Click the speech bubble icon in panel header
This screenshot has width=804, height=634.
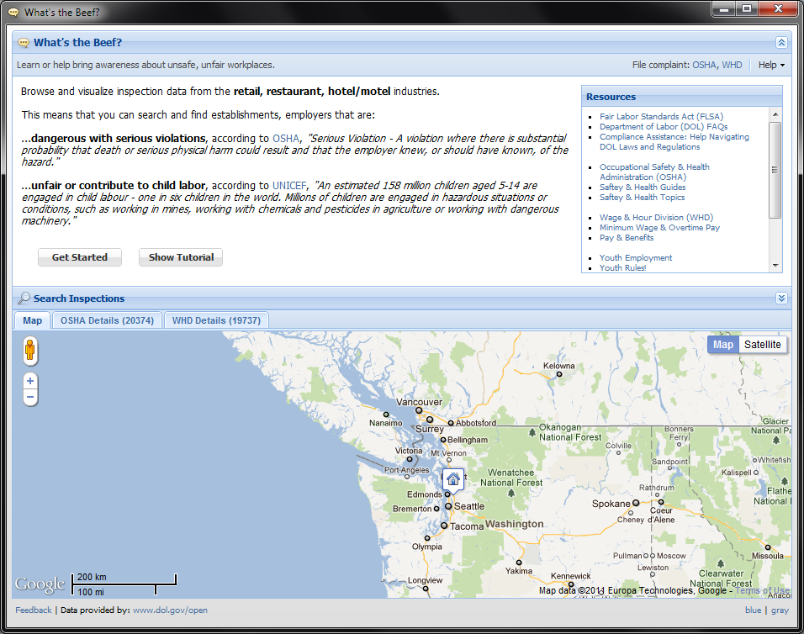tap(23, 43)
